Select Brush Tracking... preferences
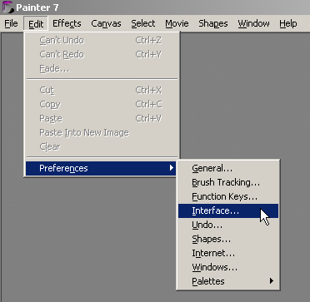 point(228,182)
